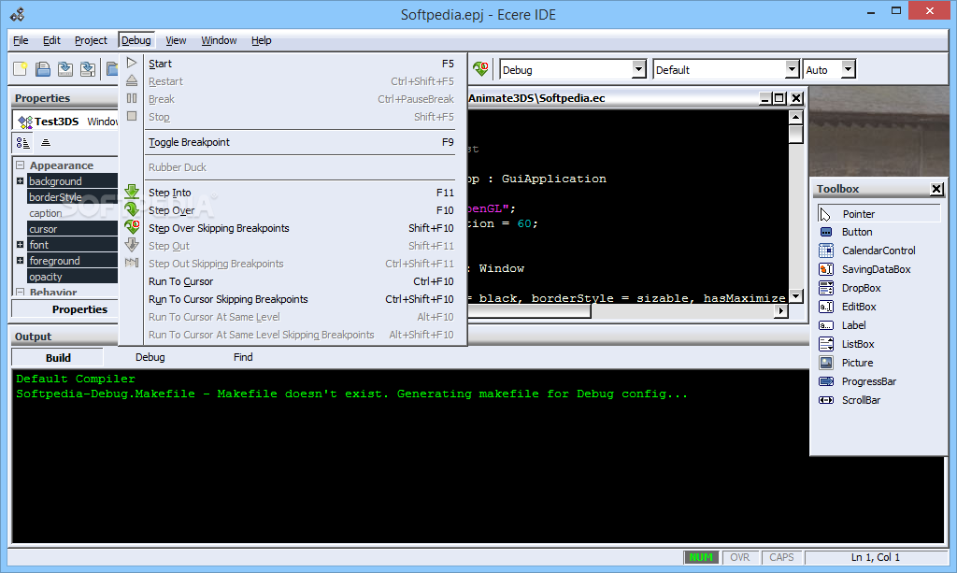Viewport: 957px width, 573px height.
Task: Click the New file toolbar icon
Action: [21, 69]
